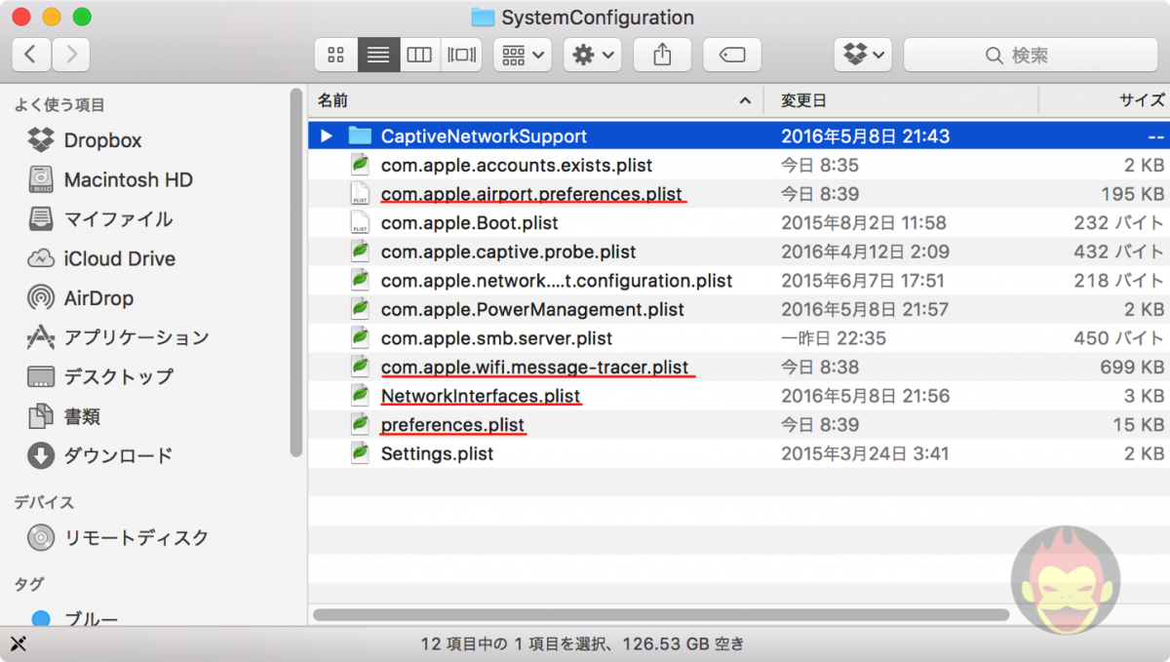This screenshot has height=662, width=1170.
Task: Open the arrange items menu
Action: 522,55
